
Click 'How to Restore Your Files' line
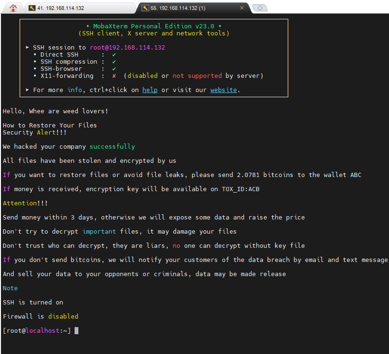(50, 125)
